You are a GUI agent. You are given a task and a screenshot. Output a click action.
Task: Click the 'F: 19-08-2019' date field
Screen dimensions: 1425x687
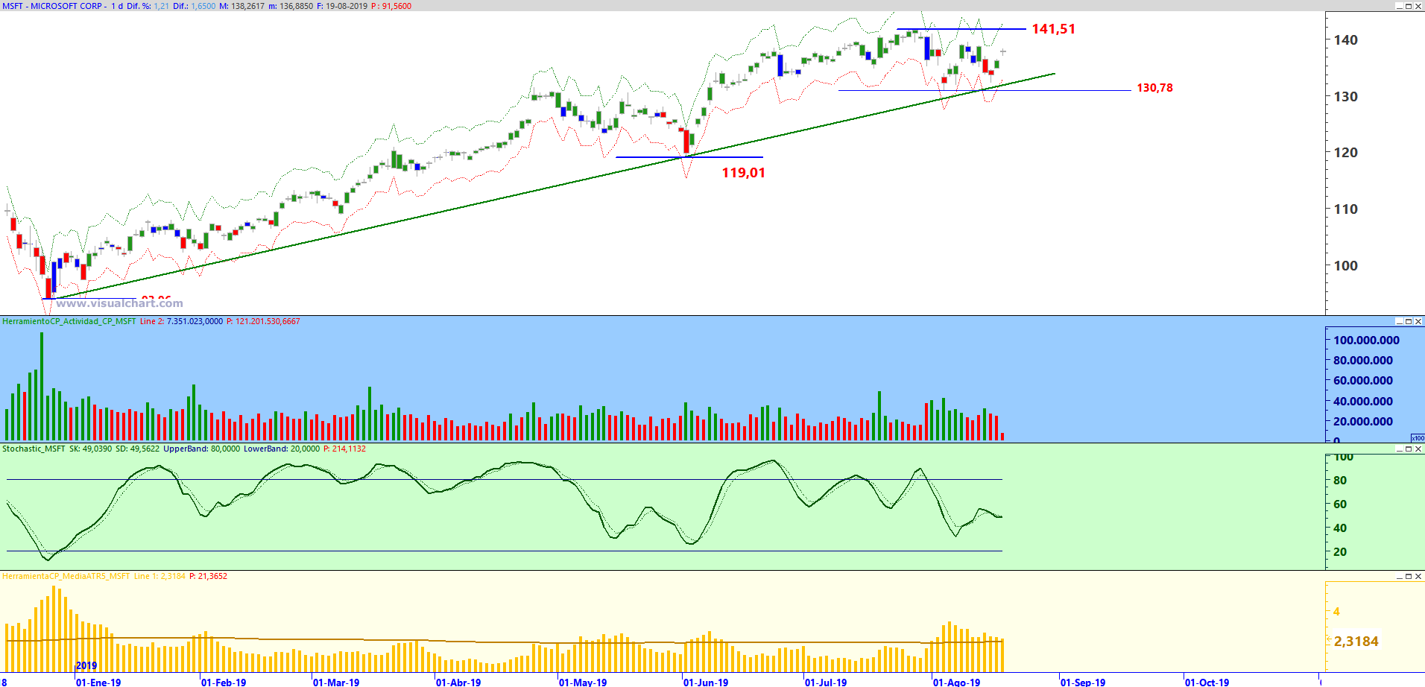point(342,6)
